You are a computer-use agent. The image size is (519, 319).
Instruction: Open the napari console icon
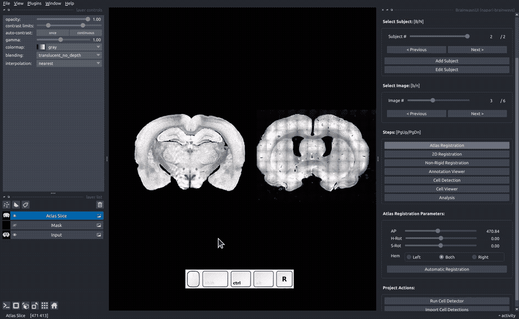point(6,305)
